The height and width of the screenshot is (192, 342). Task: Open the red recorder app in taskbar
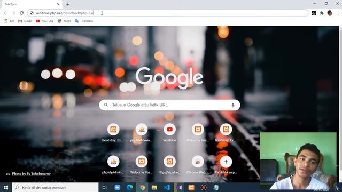tap(204, 187)
